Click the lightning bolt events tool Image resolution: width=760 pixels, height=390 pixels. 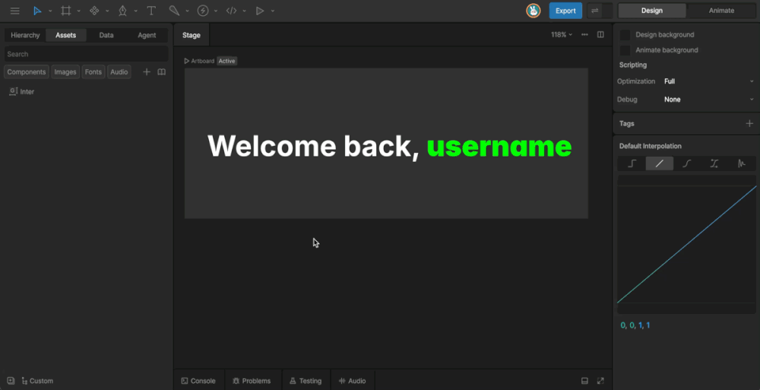coord(203,11)
